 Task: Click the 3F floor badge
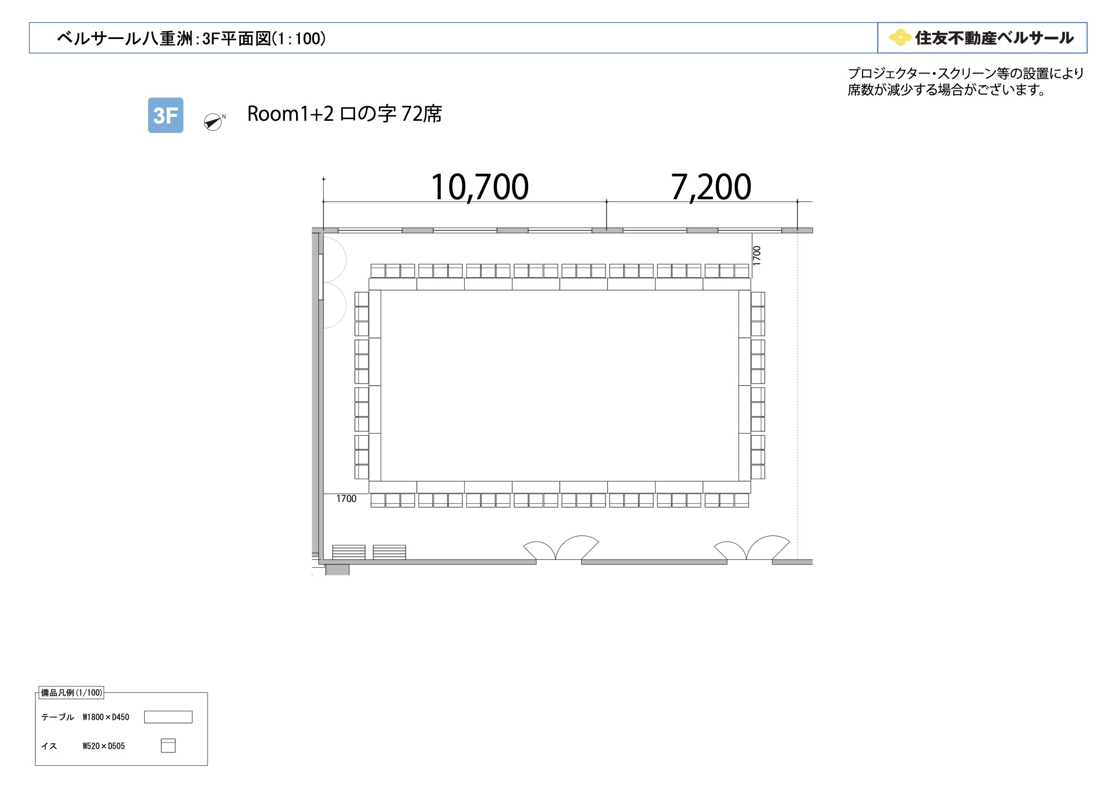click(x=165, y=115)
